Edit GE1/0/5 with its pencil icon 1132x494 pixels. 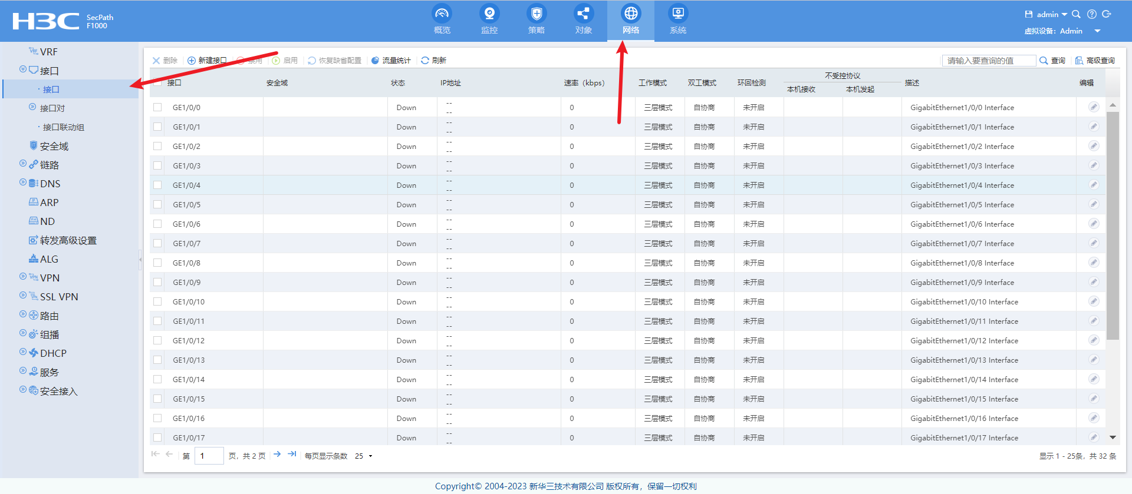click(1094, 204)
